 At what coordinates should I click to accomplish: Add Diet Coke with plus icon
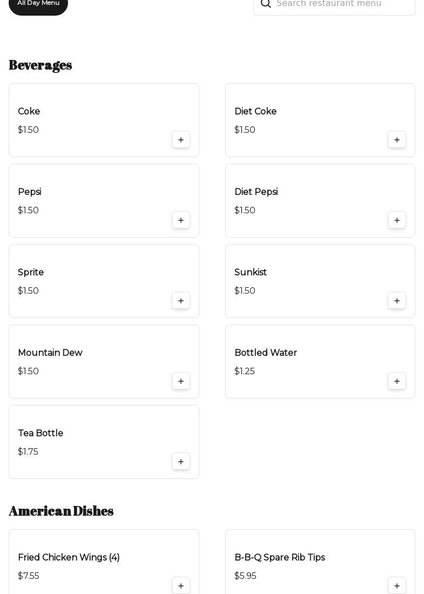(x=397, y=140)
